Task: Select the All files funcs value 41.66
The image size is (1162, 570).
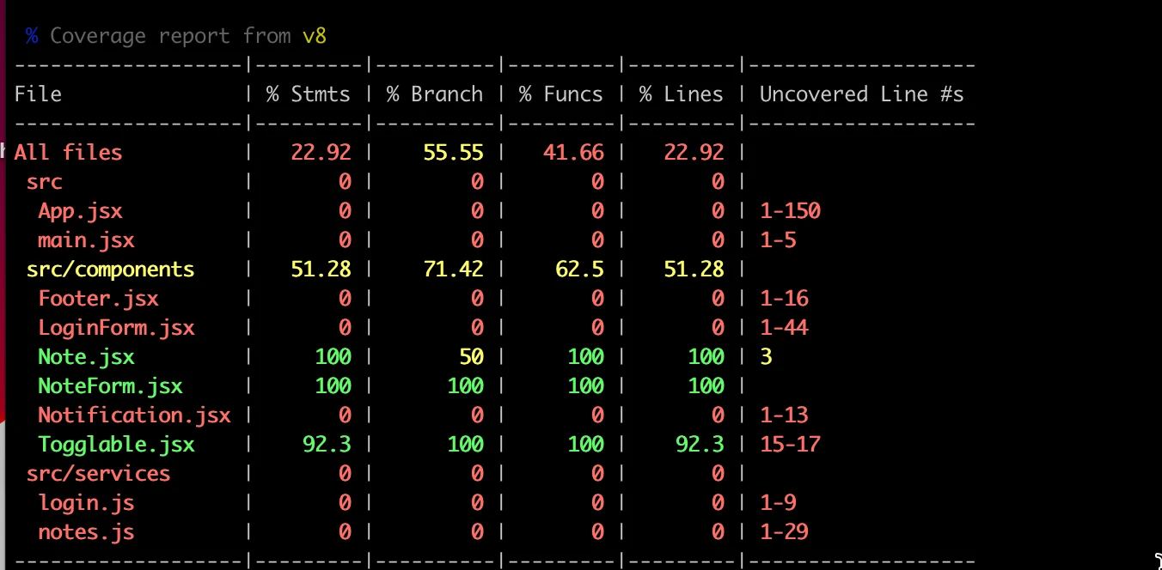Action: point(573,153)
